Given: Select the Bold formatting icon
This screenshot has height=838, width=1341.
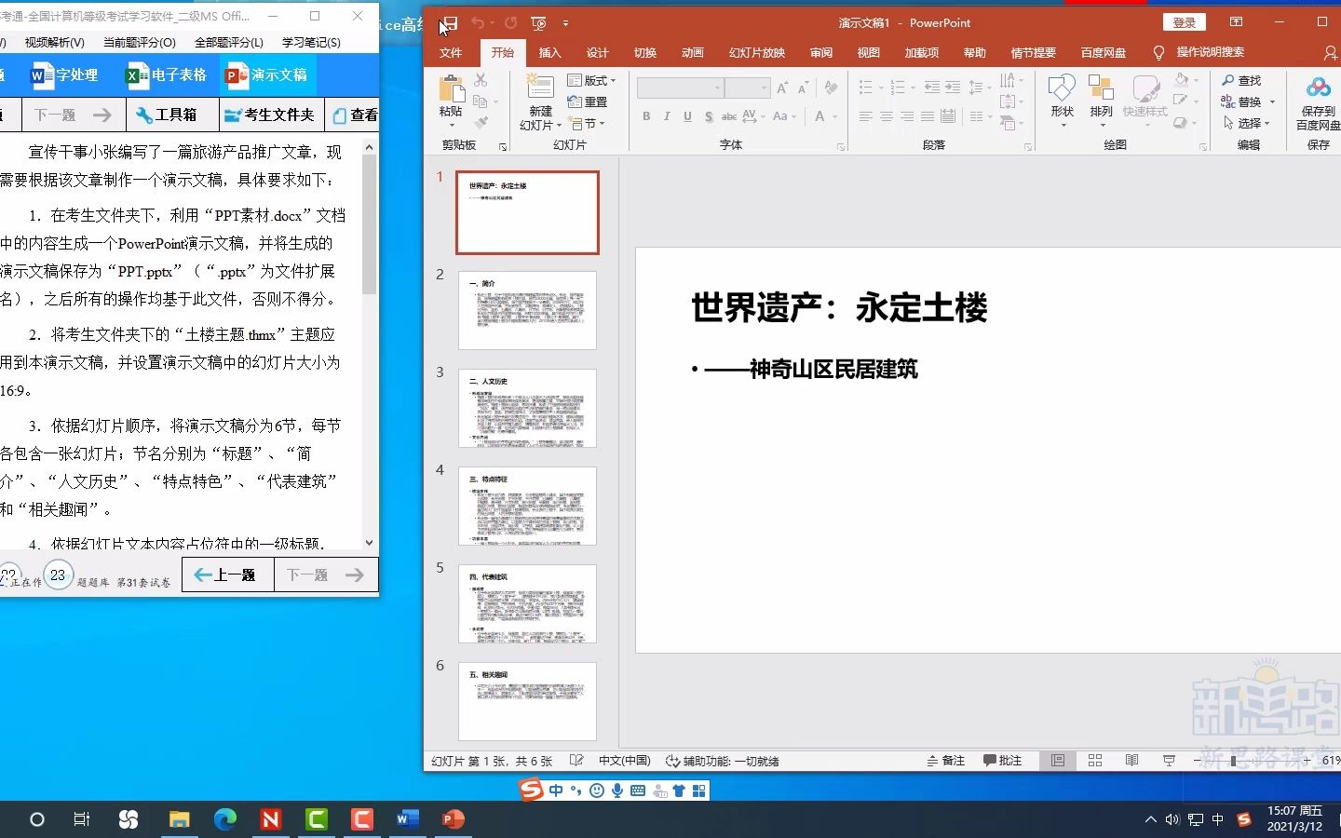Looking at the screenshot, I should pos(645,116).
